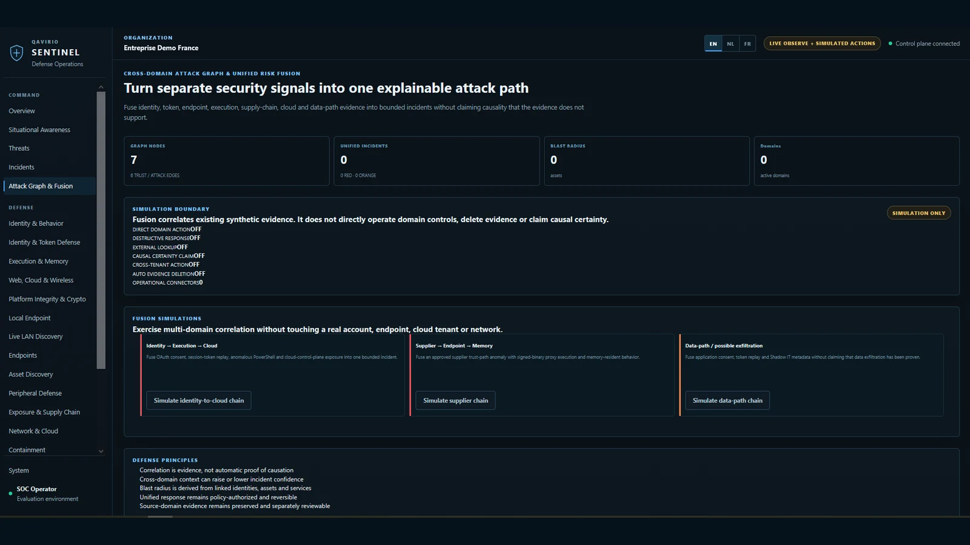
Task: Click the green Control plane connected dot
Action: [x=891, y=44]
